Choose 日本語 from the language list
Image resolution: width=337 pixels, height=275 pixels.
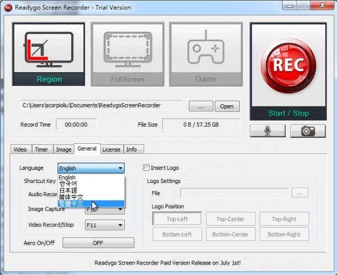point(69,191)
